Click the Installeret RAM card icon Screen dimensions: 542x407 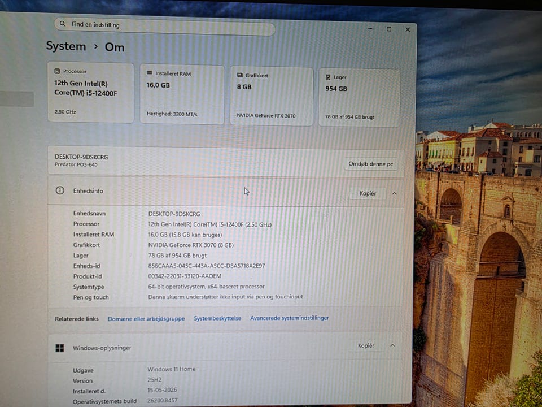click(149, 73)
